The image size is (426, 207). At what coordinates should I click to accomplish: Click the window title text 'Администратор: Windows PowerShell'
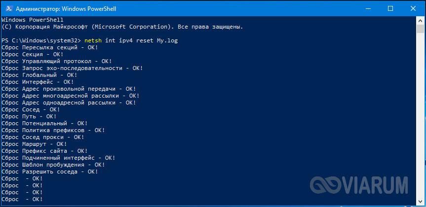pyautogui.click(x=66, y=9)
